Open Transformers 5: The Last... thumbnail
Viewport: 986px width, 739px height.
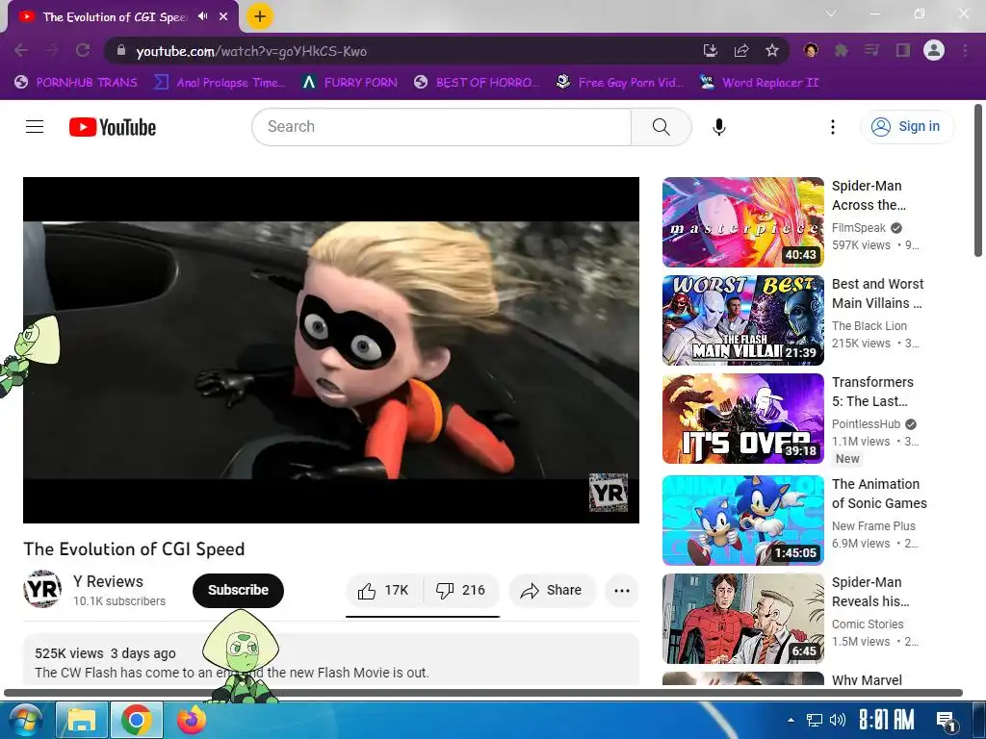[743, 419]
